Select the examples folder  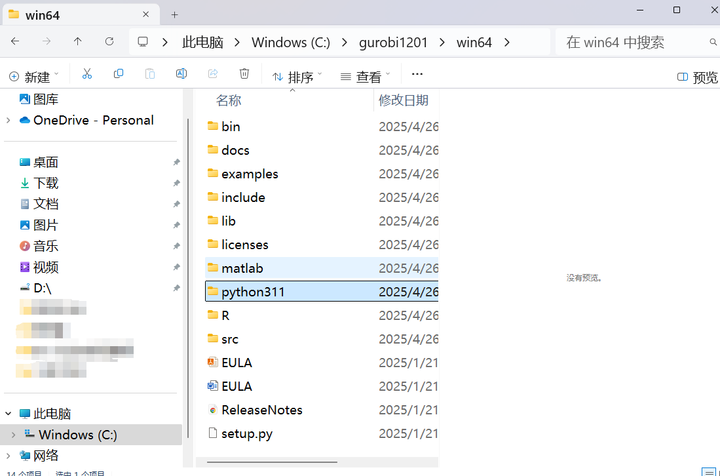pos(322,174)
